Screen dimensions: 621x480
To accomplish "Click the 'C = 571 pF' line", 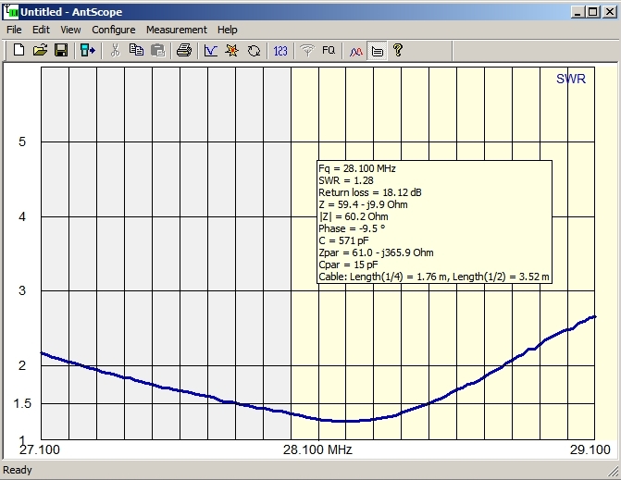I will point(343,240).
